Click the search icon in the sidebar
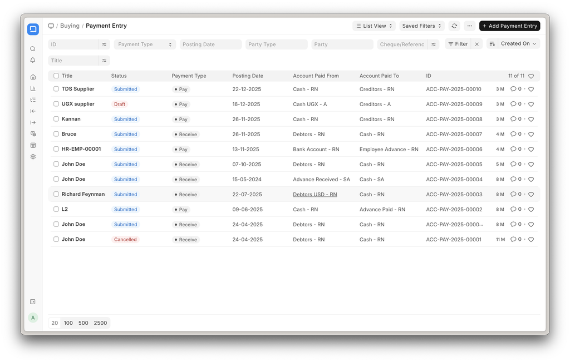Screen dimensions: 570x362 tap(33, 49)
